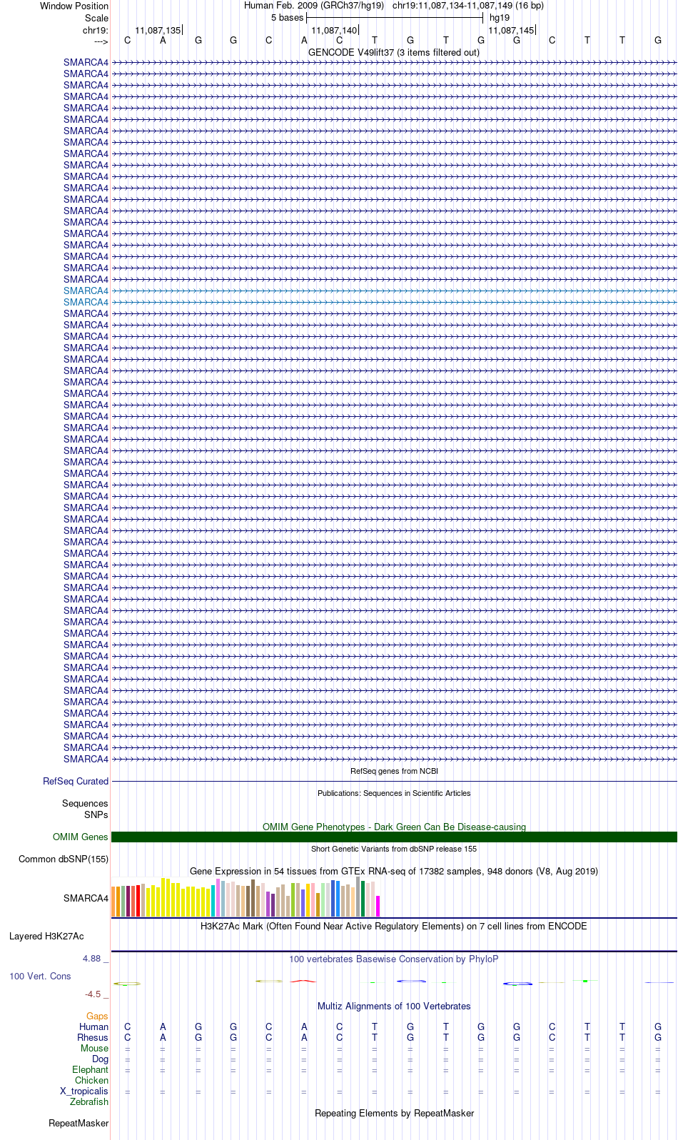Click the red PhyloP conservation peak
678x1140 pixels.
point(303,981)
